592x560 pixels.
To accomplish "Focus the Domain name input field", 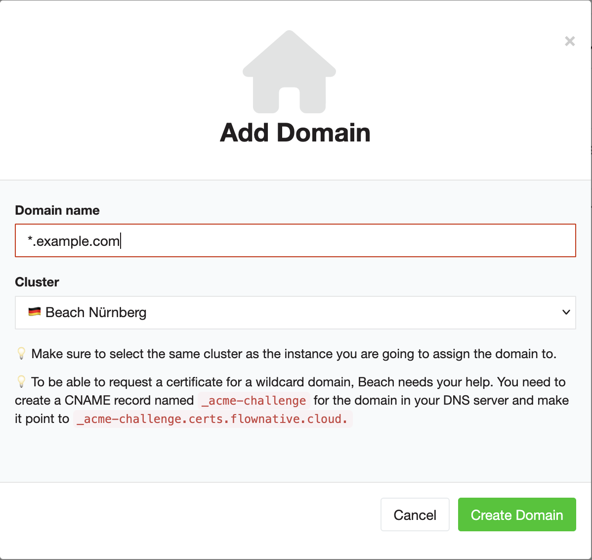I will pyautogui.click(x=346, y=241).
